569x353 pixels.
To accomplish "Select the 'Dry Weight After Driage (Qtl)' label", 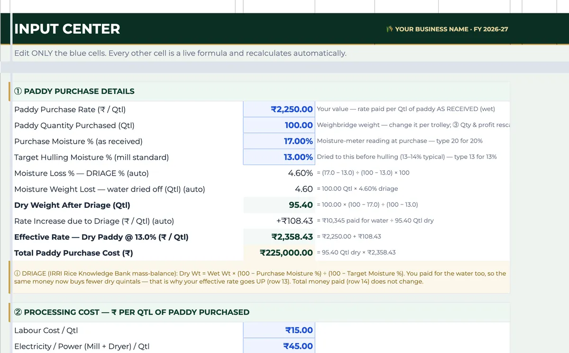I will coord(72,205).
